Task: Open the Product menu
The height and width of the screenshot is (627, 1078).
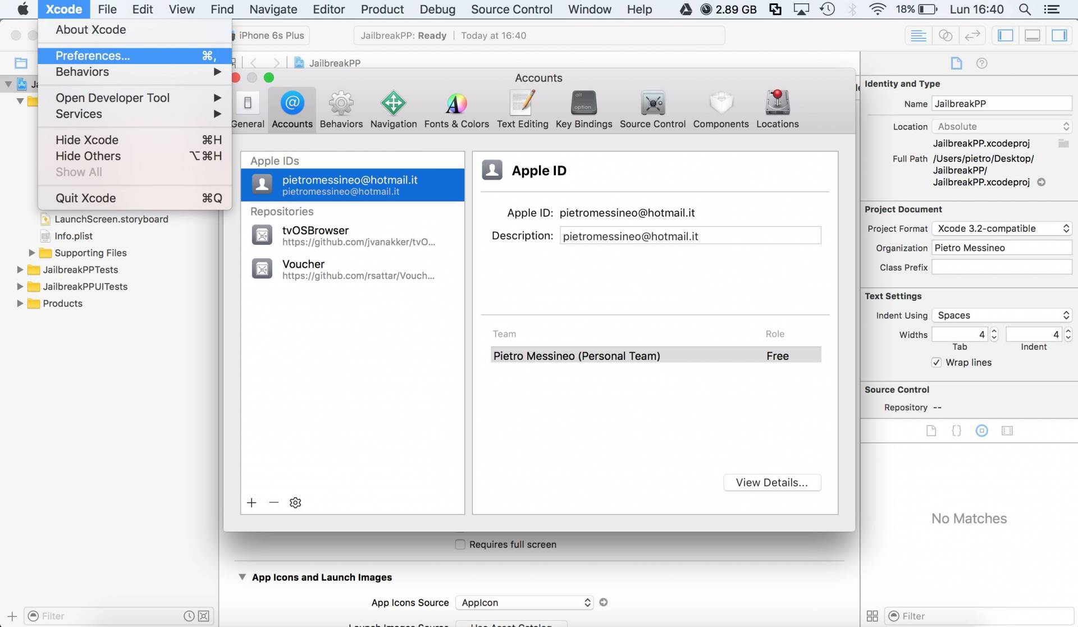Action: pyautogui.click(x=382, y=9)
